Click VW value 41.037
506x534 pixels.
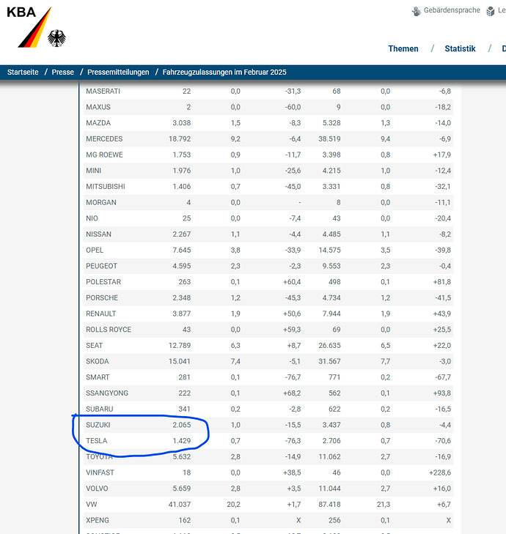[x=180, y=505]
